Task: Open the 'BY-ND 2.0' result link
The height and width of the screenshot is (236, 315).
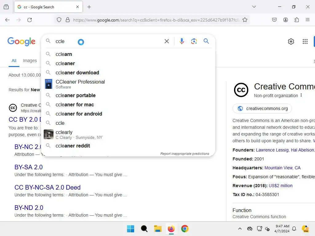Action: (29, 208)
